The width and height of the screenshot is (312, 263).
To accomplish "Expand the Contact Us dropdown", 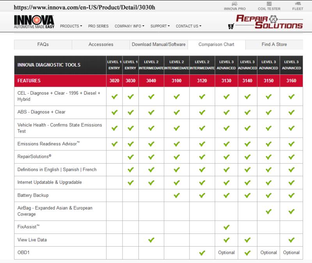I will 188,26.
